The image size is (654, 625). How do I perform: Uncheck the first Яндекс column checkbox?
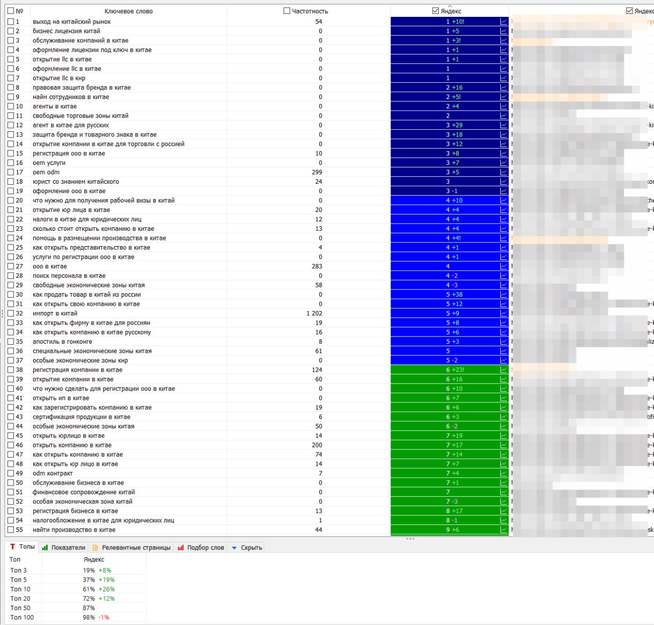click(x=435, y=11)
